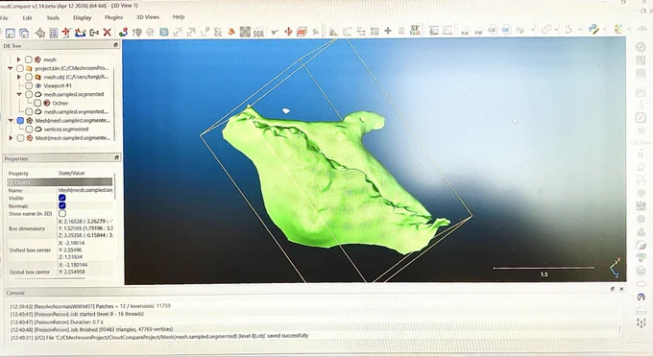Click the histogram chart icon
The image size is (653, 357).
(x=333, y=32)
